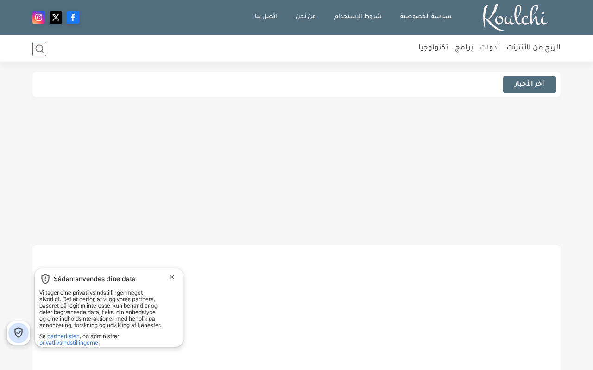Open the Facebook social icon
This screenshot has height=370, width=593.
click(73, 18)
